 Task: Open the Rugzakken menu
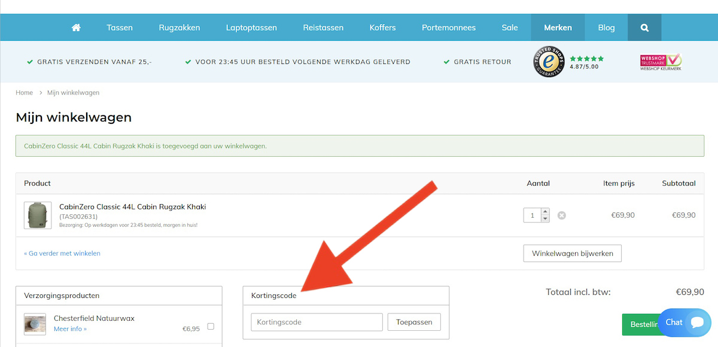click(x=180, y=28)
